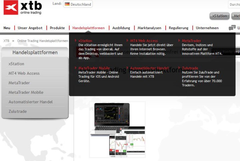240x161 pixels.
Task: Click the live chat speech bubble icon
Action: 232,28
